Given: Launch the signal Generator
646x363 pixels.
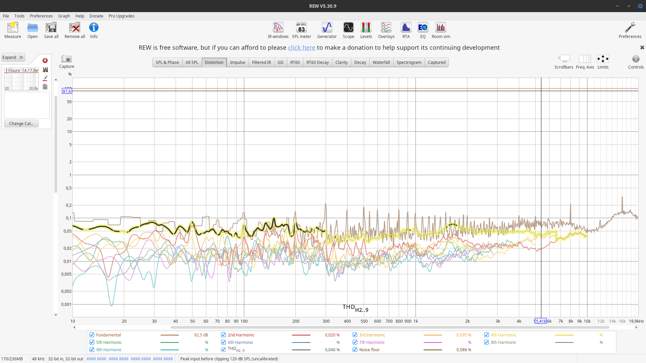Looking at the screenshot, I should click(x=327, y=30).
